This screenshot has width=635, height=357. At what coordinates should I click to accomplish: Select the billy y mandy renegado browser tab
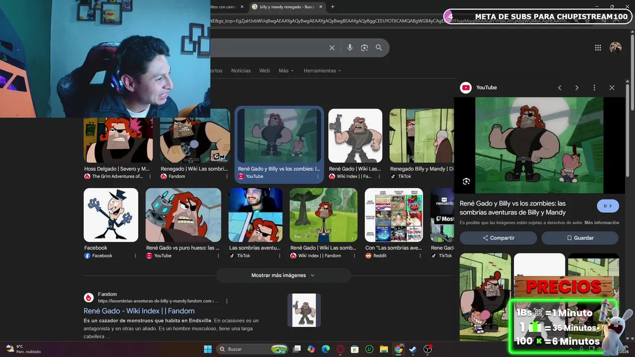point(287,7)
